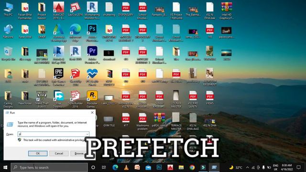
Task: Launch VLC media player from taskbar
Action: [126, 167]
